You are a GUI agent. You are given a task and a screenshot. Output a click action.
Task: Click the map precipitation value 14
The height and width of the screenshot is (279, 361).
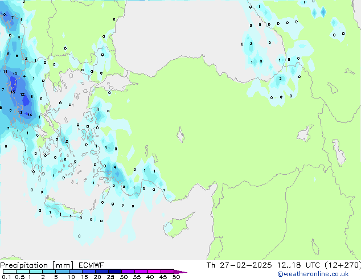pos(30,114)
